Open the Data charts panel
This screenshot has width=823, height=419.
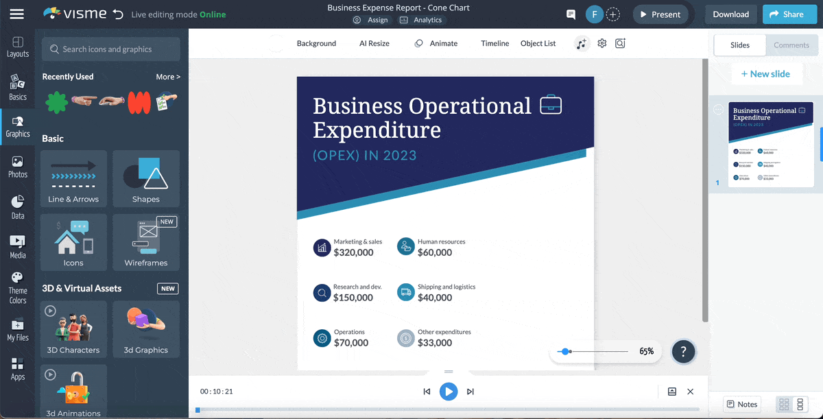pyautogui.click(x=18, y=207)
